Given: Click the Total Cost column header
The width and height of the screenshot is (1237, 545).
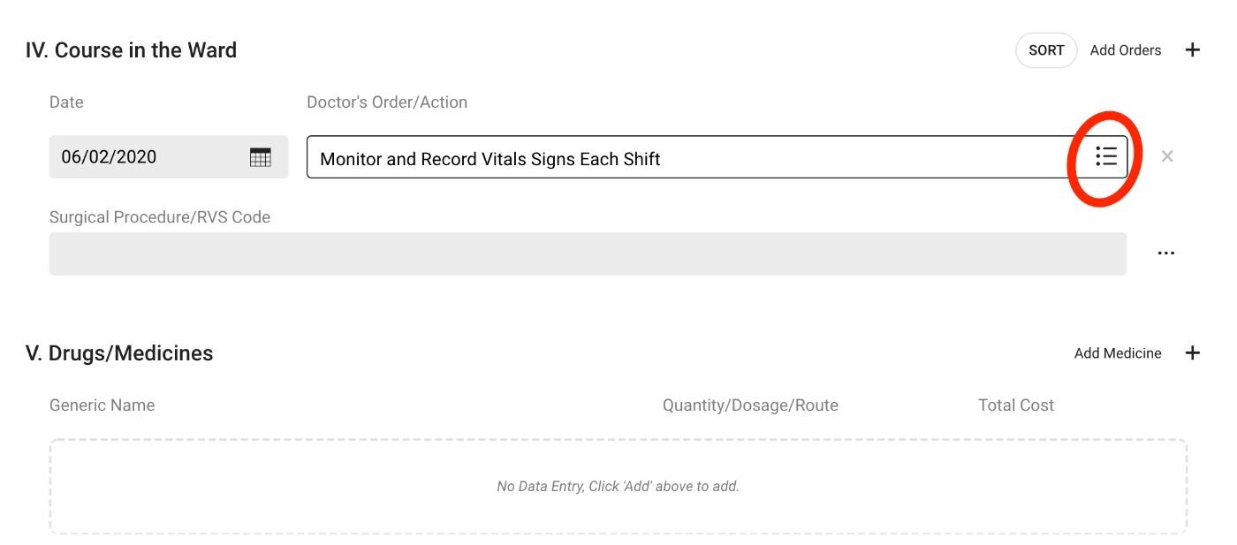Looking at the screenshot, I should [x=1016, y=405].
